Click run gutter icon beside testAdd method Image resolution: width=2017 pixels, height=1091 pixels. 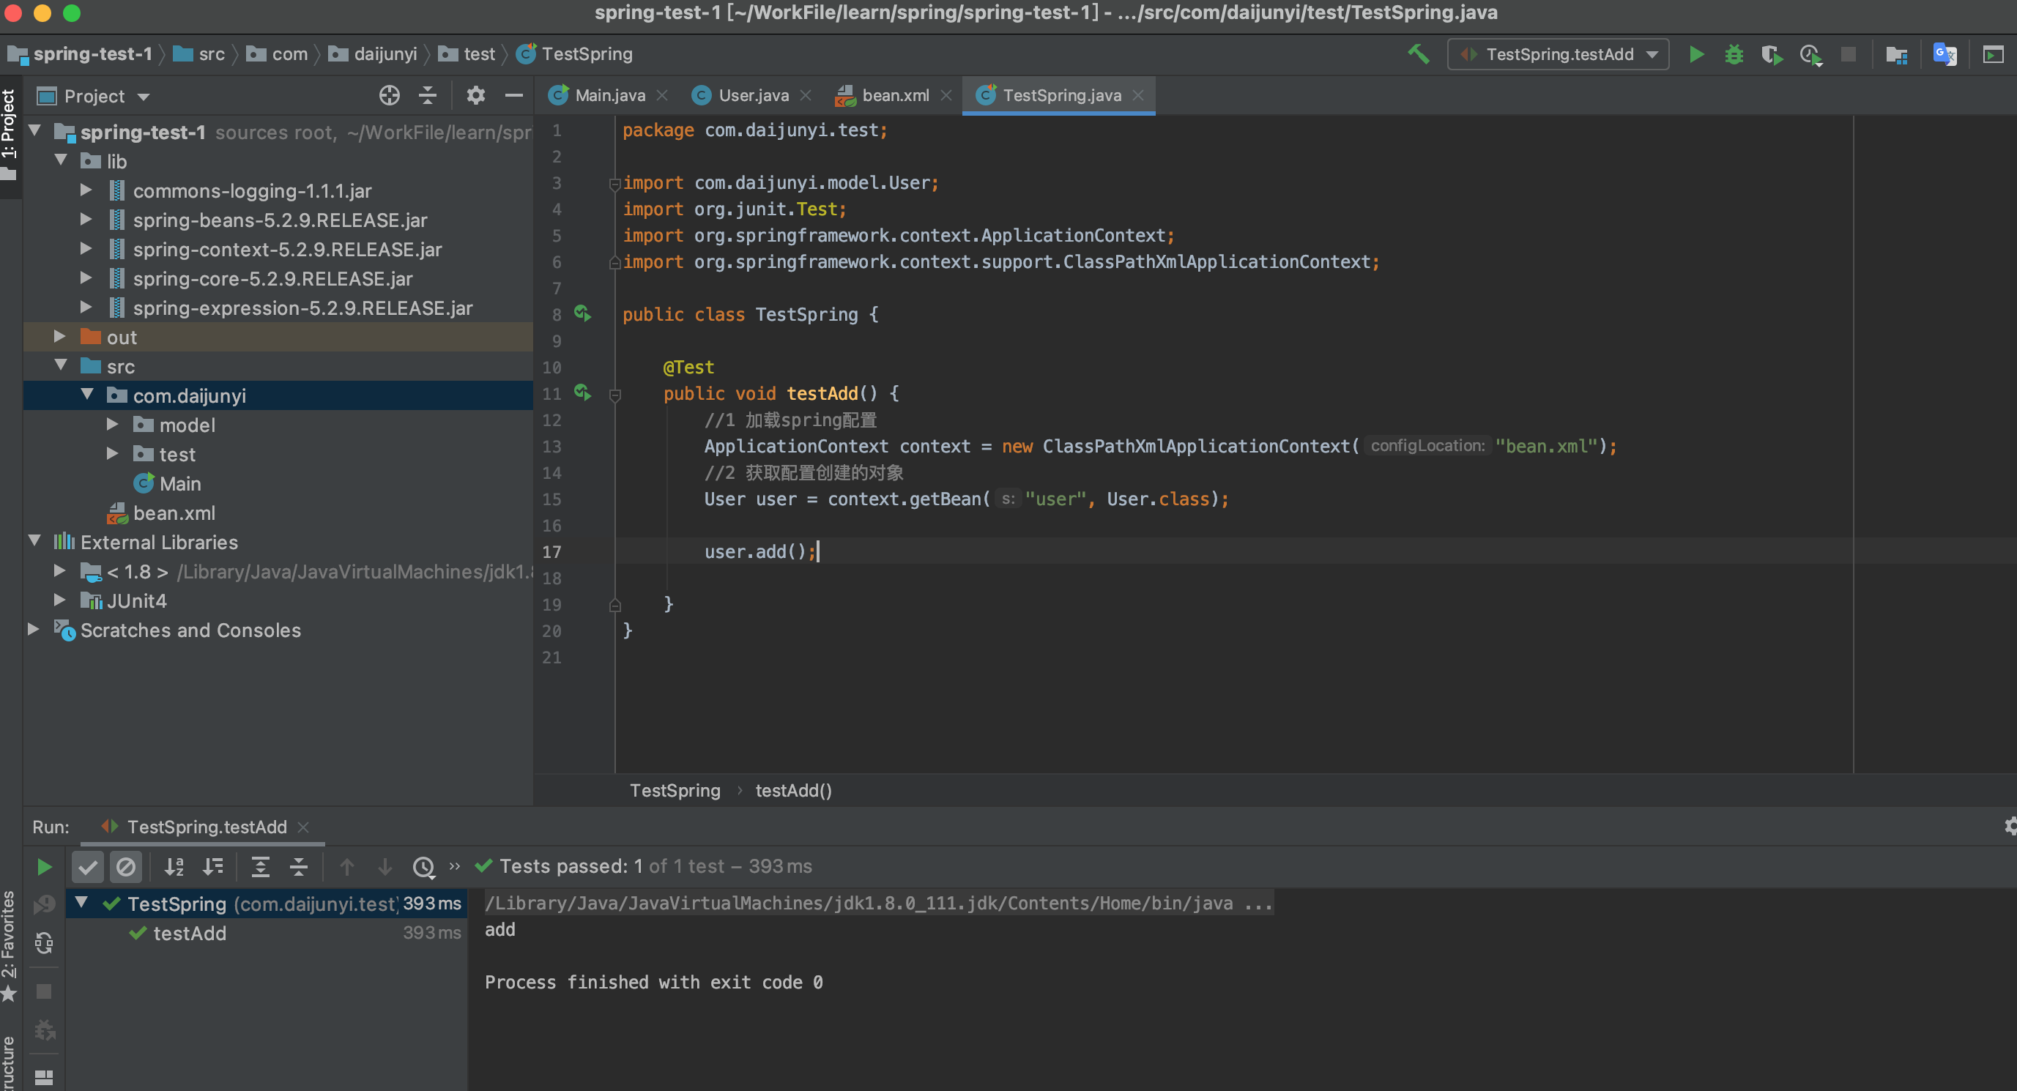[x=582, y=392]
